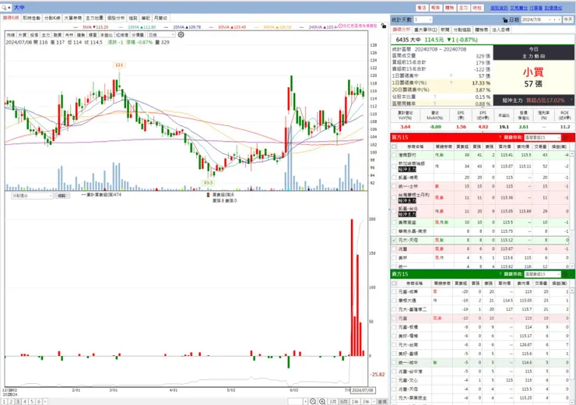Toggle the 分價量 indicator button

[138, 35]
